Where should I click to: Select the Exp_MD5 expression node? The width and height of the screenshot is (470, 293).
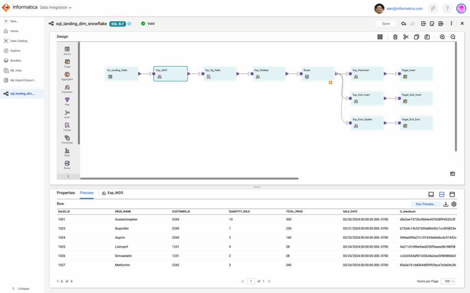click(x=171, y=74)
